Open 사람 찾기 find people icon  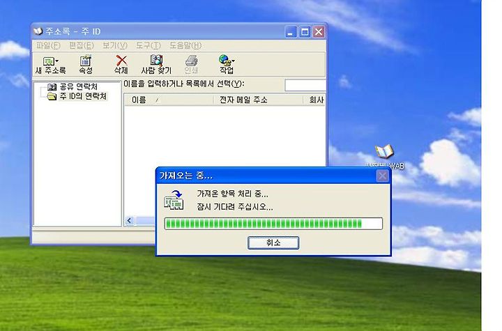[156, 60]
